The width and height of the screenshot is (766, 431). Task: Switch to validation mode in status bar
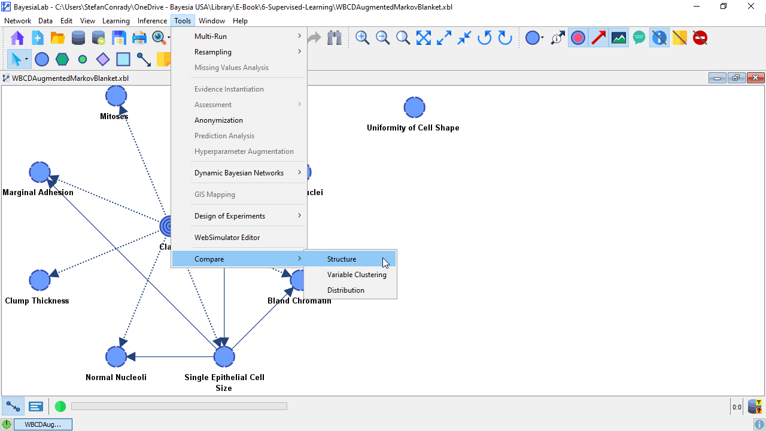tap(36, 406)
